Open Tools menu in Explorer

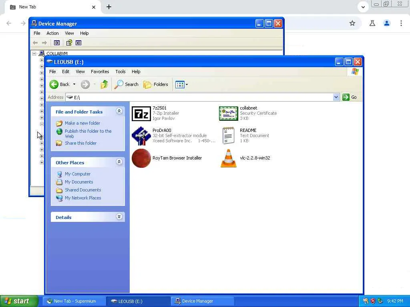(121, 72)
